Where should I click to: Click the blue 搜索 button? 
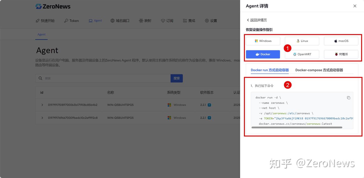click(x=177, y=78)
